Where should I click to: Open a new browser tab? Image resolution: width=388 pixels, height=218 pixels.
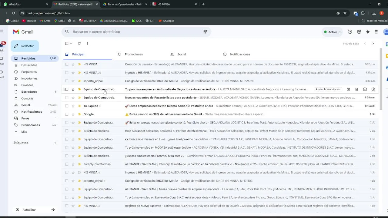[x=203, y=4]
